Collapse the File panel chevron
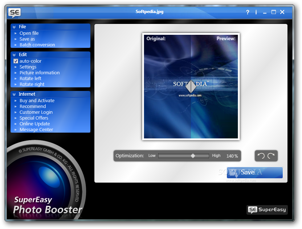 [14, 27]
